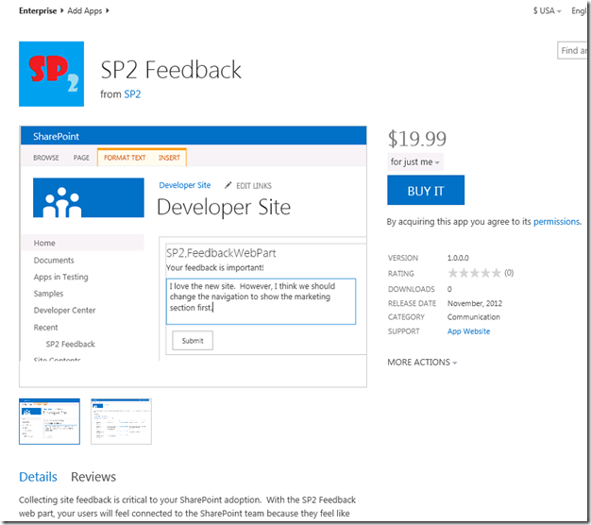Switch to the Details tab

click(38, 477)
